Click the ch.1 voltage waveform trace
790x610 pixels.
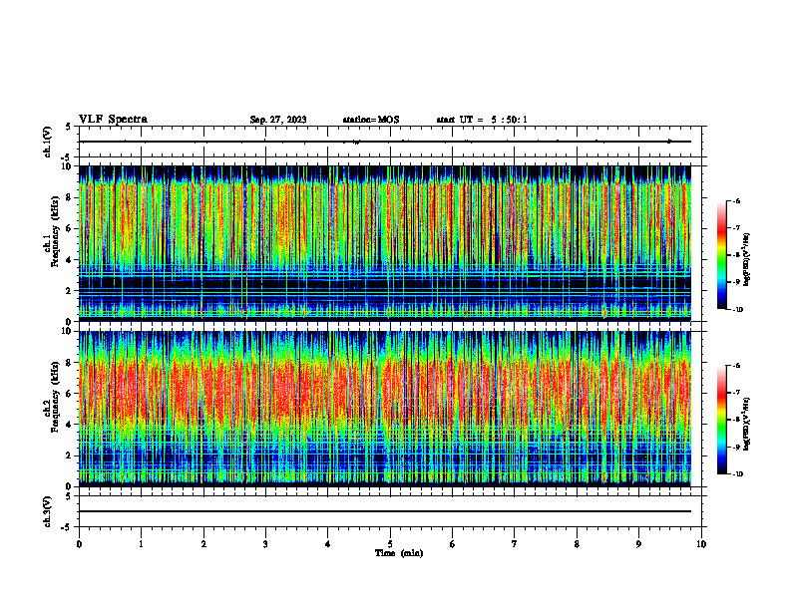[x=385, y=142]
